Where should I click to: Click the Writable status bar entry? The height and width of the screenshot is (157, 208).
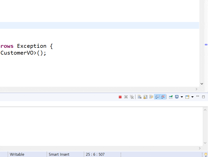pyautogui.click(x=17, y=154)
